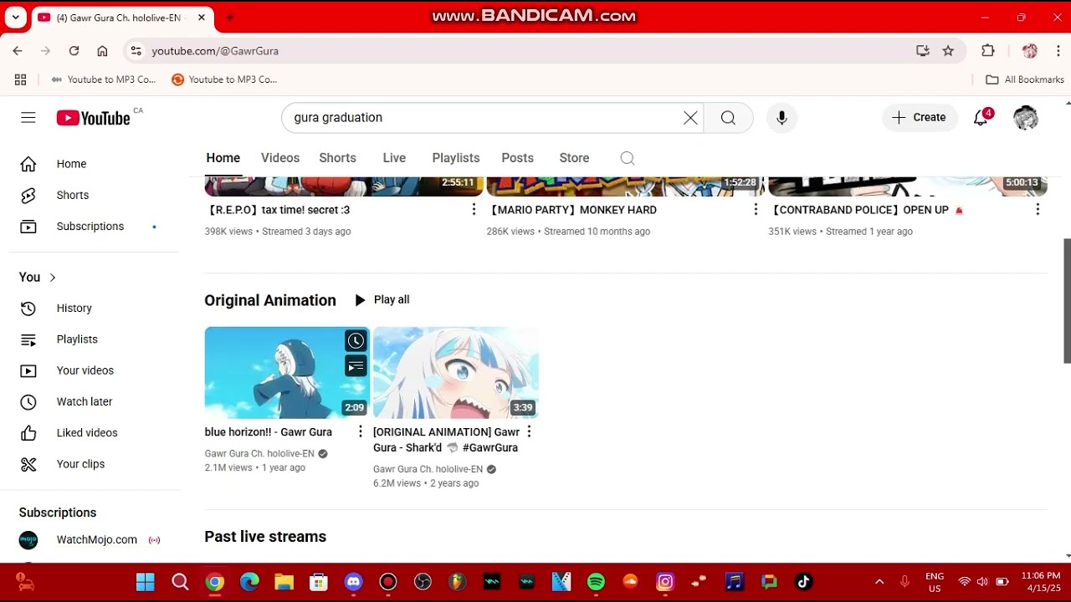
Task: Open TikTok from the taskbar
Action: point(803,582)
